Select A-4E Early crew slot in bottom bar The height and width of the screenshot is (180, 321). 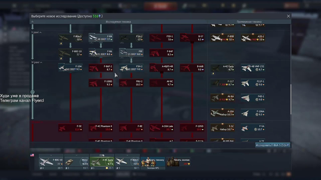(x=102, y=162)
